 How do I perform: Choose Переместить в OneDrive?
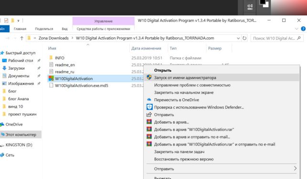(x=177, y=100)
